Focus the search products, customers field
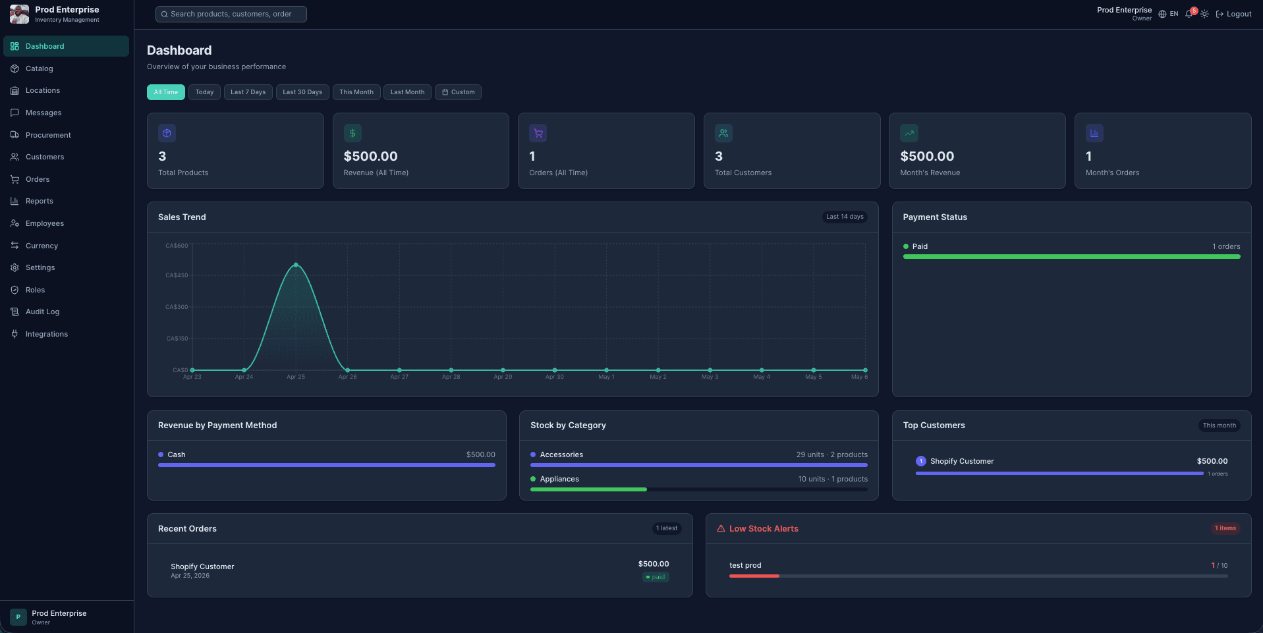 click(x=231, y=14)
